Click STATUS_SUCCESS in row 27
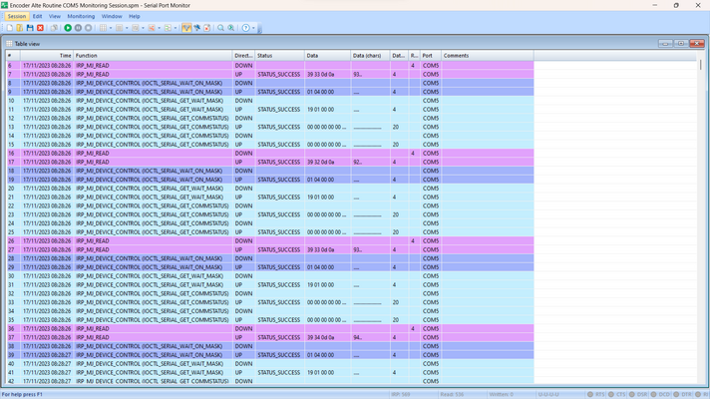 coord(279,249)
